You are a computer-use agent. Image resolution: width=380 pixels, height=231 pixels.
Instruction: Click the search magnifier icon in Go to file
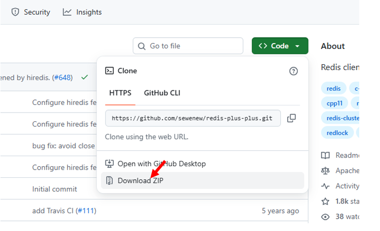(142, 46)
